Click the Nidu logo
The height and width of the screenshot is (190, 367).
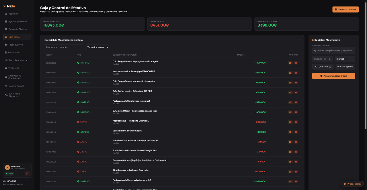pyautogui.click(x=9, y=6)
